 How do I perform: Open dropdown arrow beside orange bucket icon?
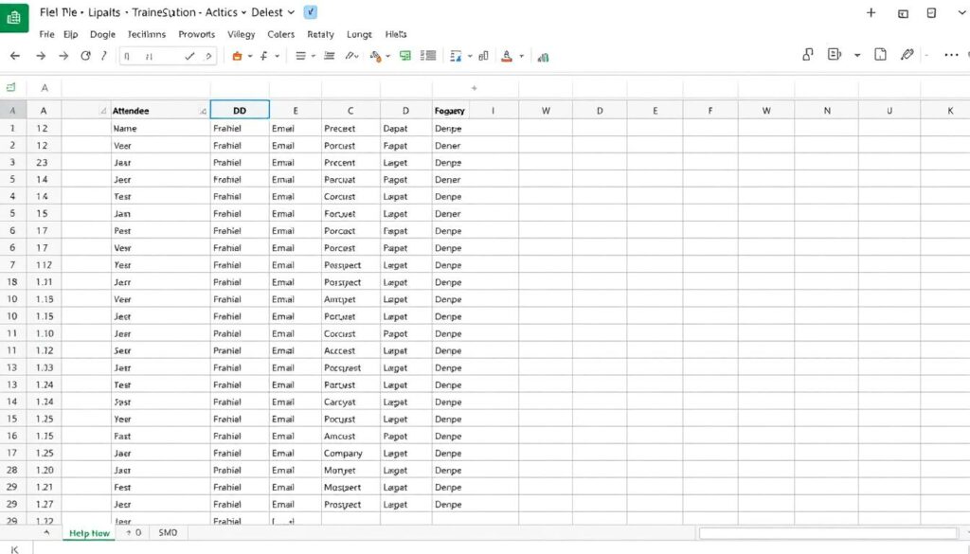click(x=250, y=56)
